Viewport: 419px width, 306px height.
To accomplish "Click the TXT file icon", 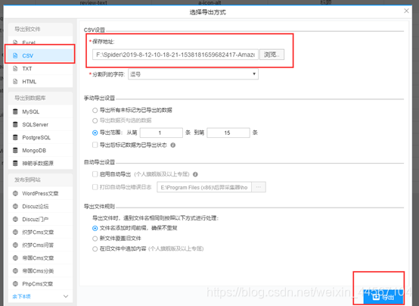I will (x=15, y=68).
